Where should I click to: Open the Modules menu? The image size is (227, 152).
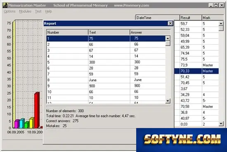[x=25, y=11]
